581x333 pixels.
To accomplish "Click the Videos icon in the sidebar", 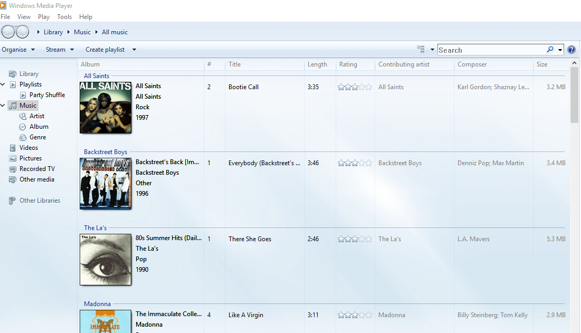I will (x=13, y=148).
